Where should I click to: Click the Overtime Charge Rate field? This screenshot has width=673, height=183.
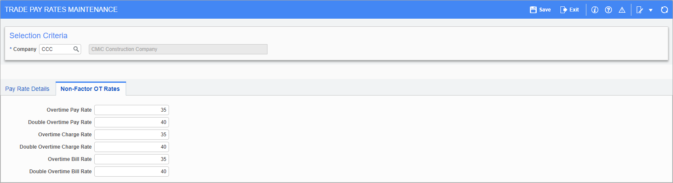tap(132, 135)
